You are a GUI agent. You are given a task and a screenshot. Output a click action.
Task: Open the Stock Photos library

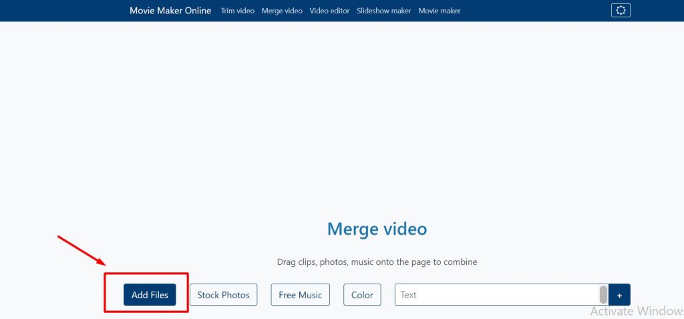click(223, 295)
